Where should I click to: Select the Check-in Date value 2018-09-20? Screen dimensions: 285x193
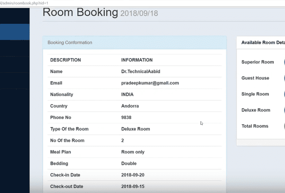pos(133,175)
